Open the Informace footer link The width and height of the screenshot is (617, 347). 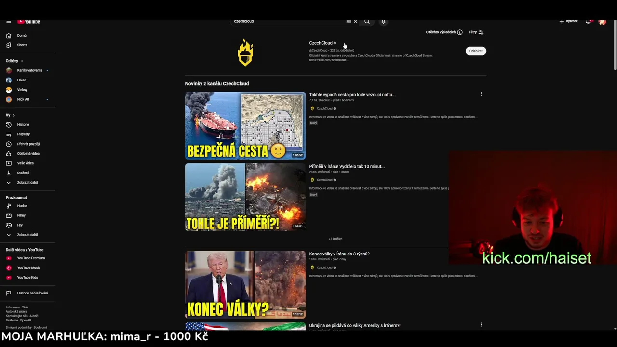pos(13,307)
